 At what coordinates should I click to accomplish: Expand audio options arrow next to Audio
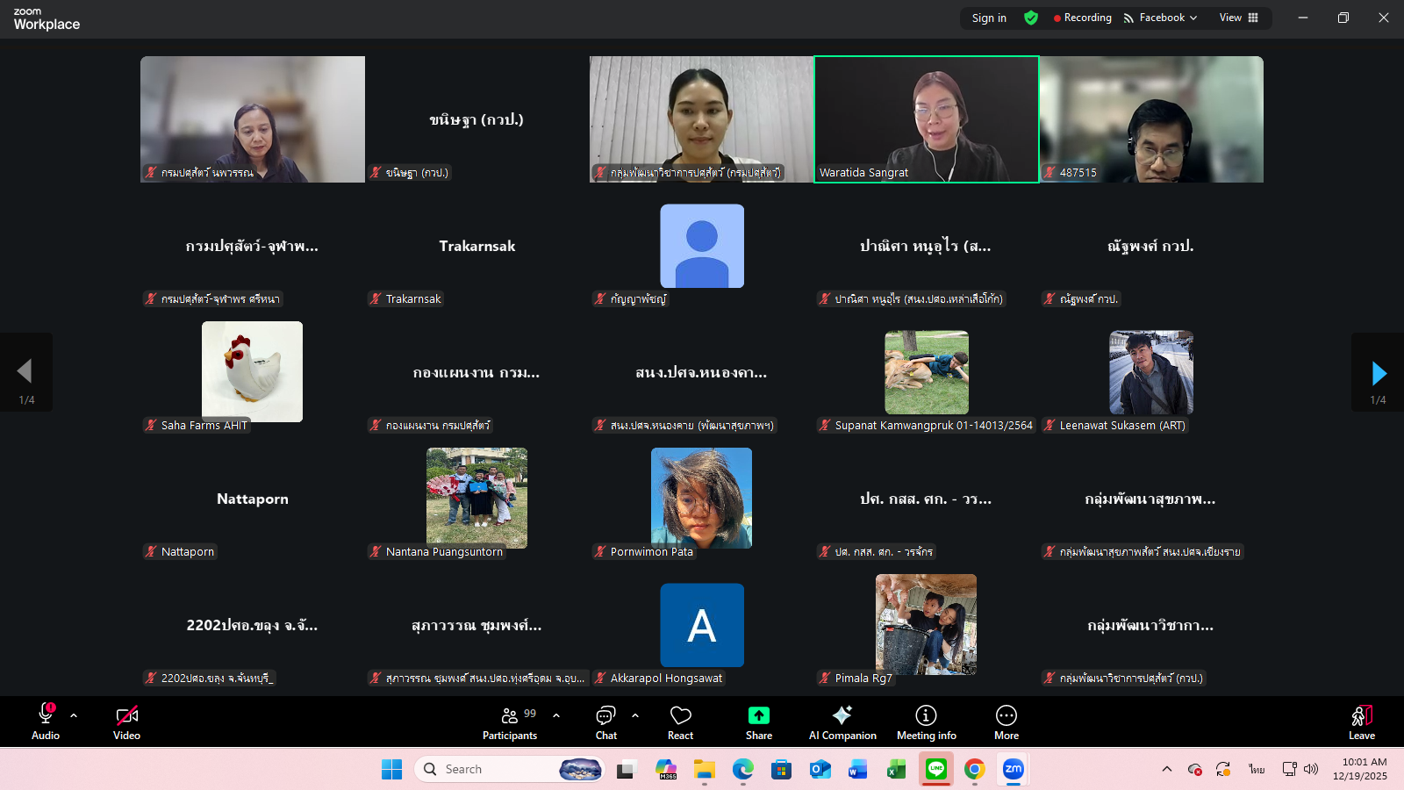point(74,715)
